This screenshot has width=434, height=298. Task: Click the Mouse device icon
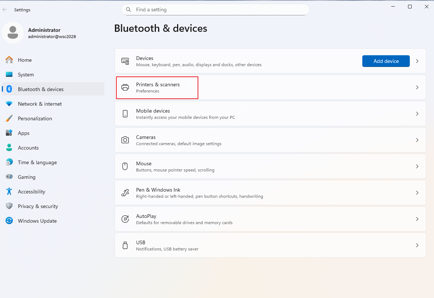125,166
